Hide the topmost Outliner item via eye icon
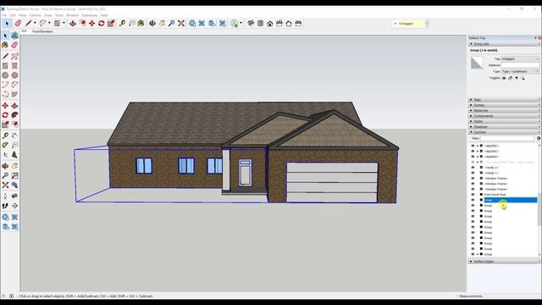The width and height of the screenshot is (542, 305). [x=473, y=146]
